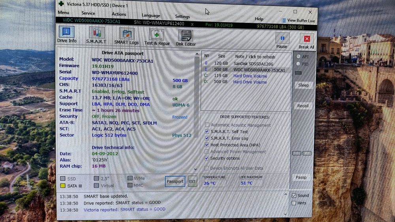Click Note / click to refresh header

255,57
